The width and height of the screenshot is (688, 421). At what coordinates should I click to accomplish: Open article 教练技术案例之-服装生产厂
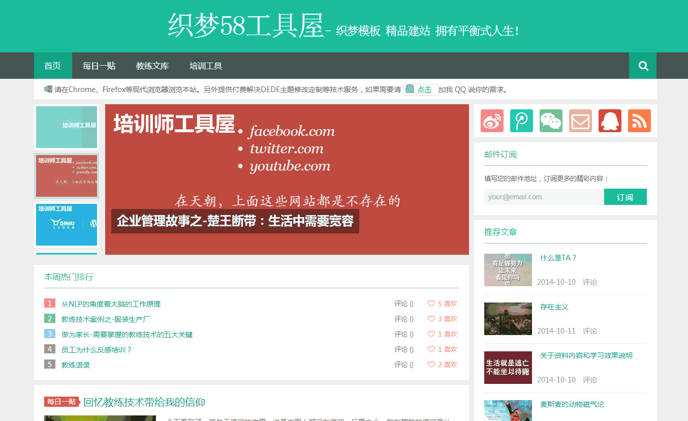(x=106, y=319)
